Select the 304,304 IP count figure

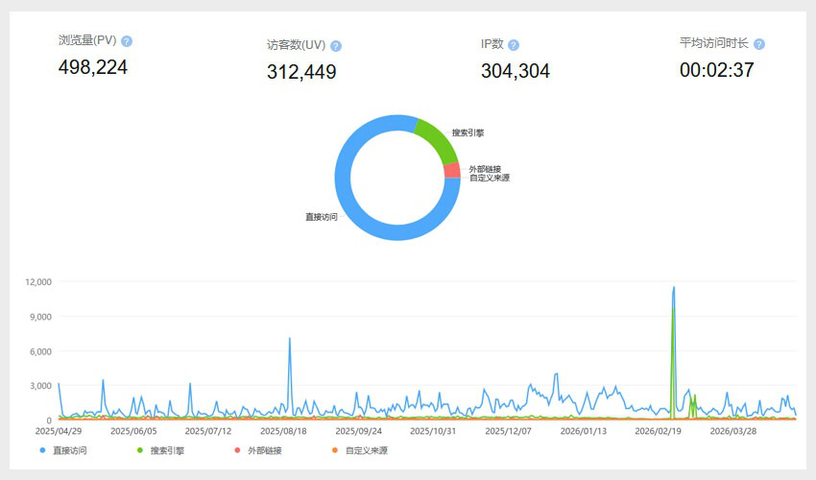click(x=516, y=71)
